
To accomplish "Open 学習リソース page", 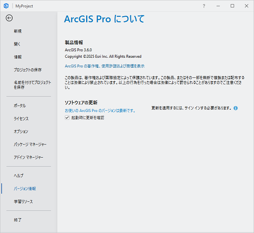I will pos(23,201).
